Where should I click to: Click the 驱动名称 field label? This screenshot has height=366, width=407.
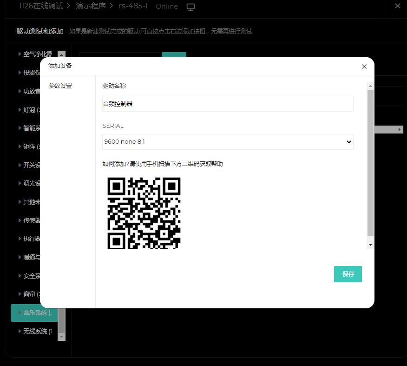point(114,86)
